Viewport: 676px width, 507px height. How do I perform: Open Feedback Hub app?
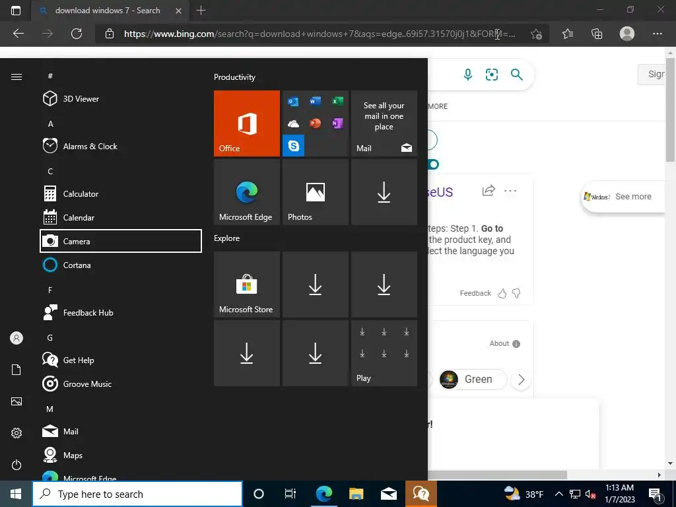click(x=121, y=312)
